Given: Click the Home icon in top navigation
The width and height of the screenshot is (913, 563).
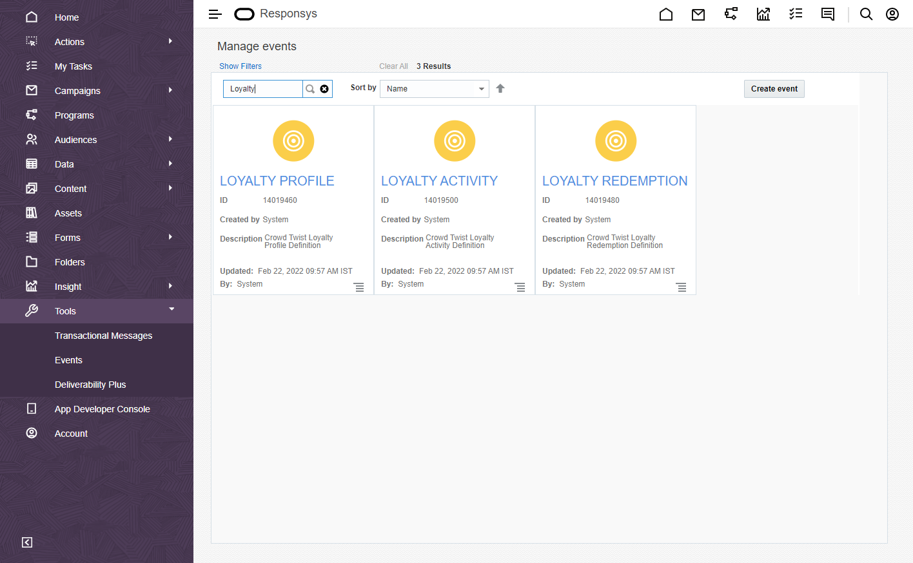Looking at the screenshot, I should [666, 14].
